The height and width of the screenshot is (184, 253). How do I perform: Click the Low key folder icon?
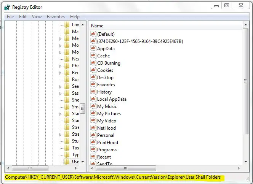(67, 25)
